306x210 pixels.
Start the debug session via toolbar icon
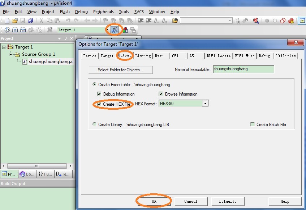[x=256, y=21]
